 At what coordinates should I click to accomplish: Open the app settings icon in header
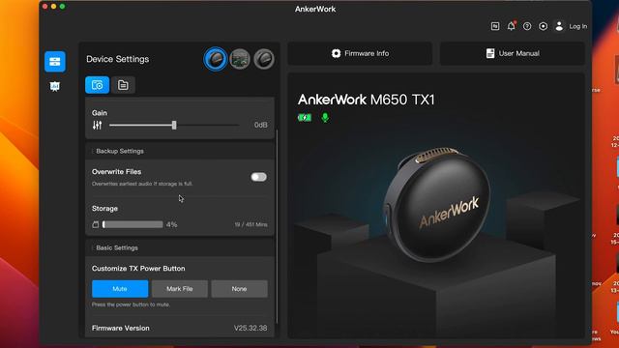coord(544,26)
